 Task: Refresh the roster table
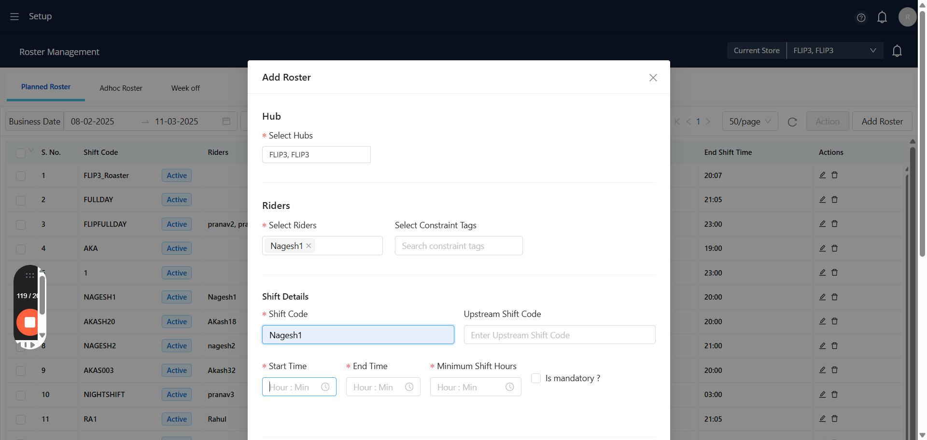click(x=792, y=122)
